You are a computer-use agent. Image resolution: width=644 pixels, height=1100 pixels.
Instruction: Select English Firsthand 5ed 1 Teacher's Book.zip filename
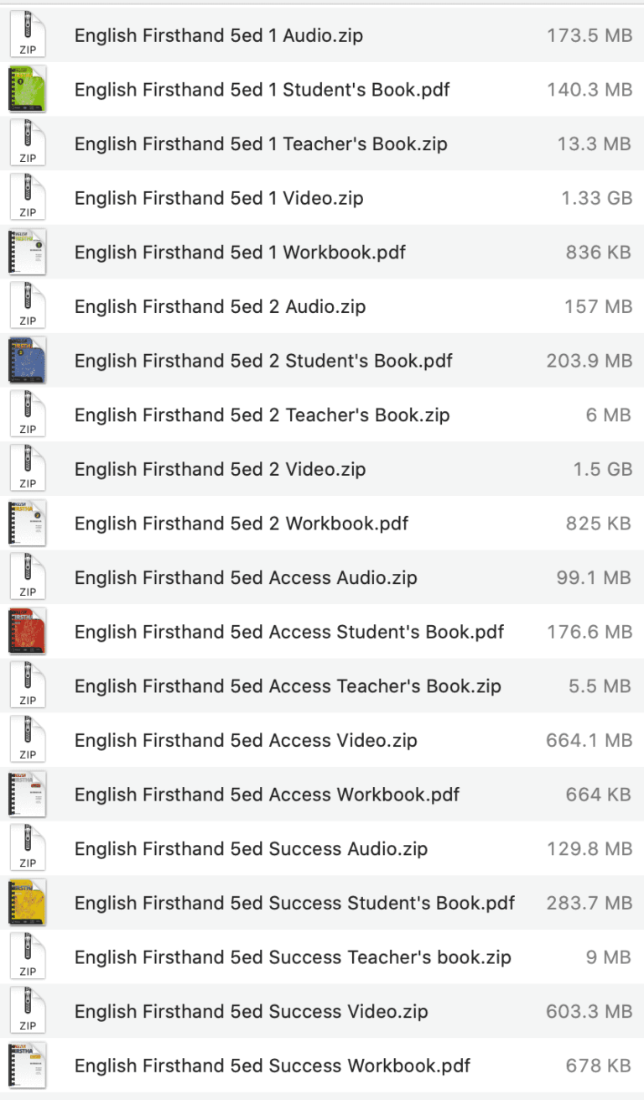click(x=261, y=144)
